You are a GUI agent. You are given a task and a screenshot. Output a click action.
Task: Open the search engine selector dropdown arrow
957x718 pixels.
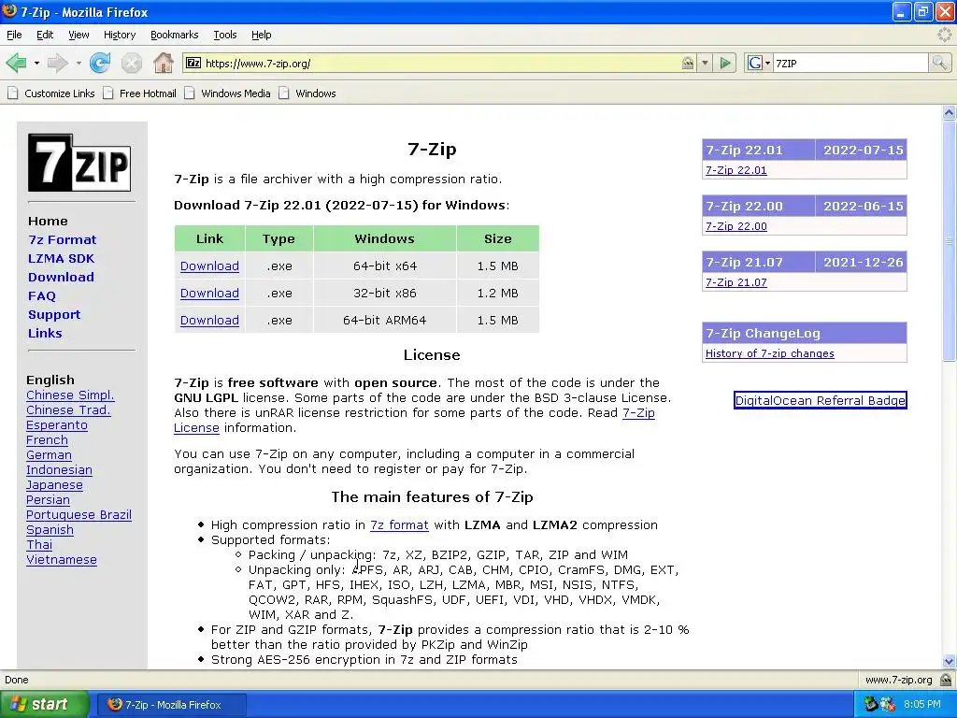pyautogui.click(x=768, y=63)
